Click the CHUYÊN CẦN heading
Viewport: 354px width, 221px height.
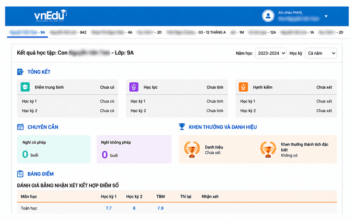pos(43,127)
